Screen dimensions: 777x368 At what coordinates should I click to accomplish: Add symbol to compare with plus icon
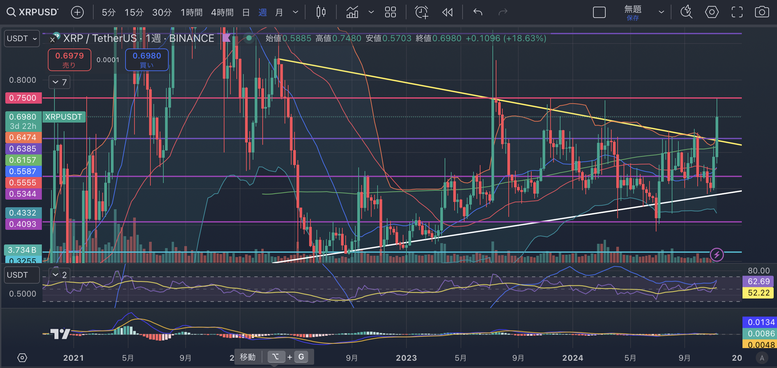click(x=77, y=12)
